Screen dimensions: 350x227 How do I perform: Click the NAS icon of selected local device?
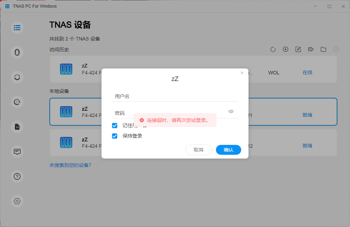click(66, 112)
